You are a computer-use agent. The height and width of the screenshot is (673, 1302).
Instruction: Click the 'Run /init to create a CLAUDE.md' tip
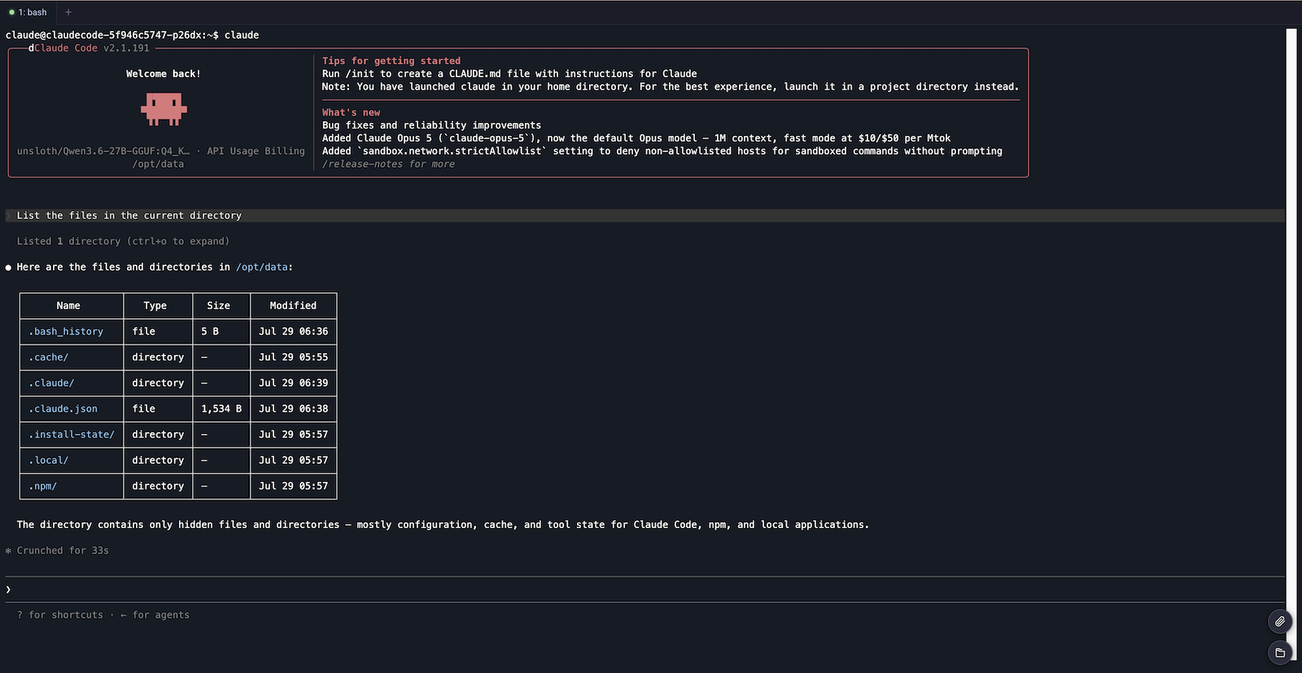coord(509,73)
